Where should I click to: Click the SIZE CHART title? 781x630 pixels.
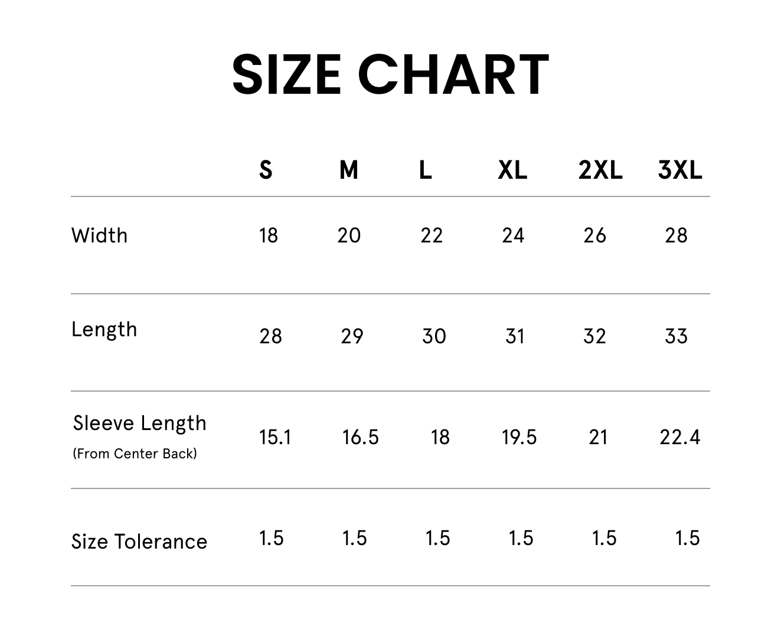[390, 74]
